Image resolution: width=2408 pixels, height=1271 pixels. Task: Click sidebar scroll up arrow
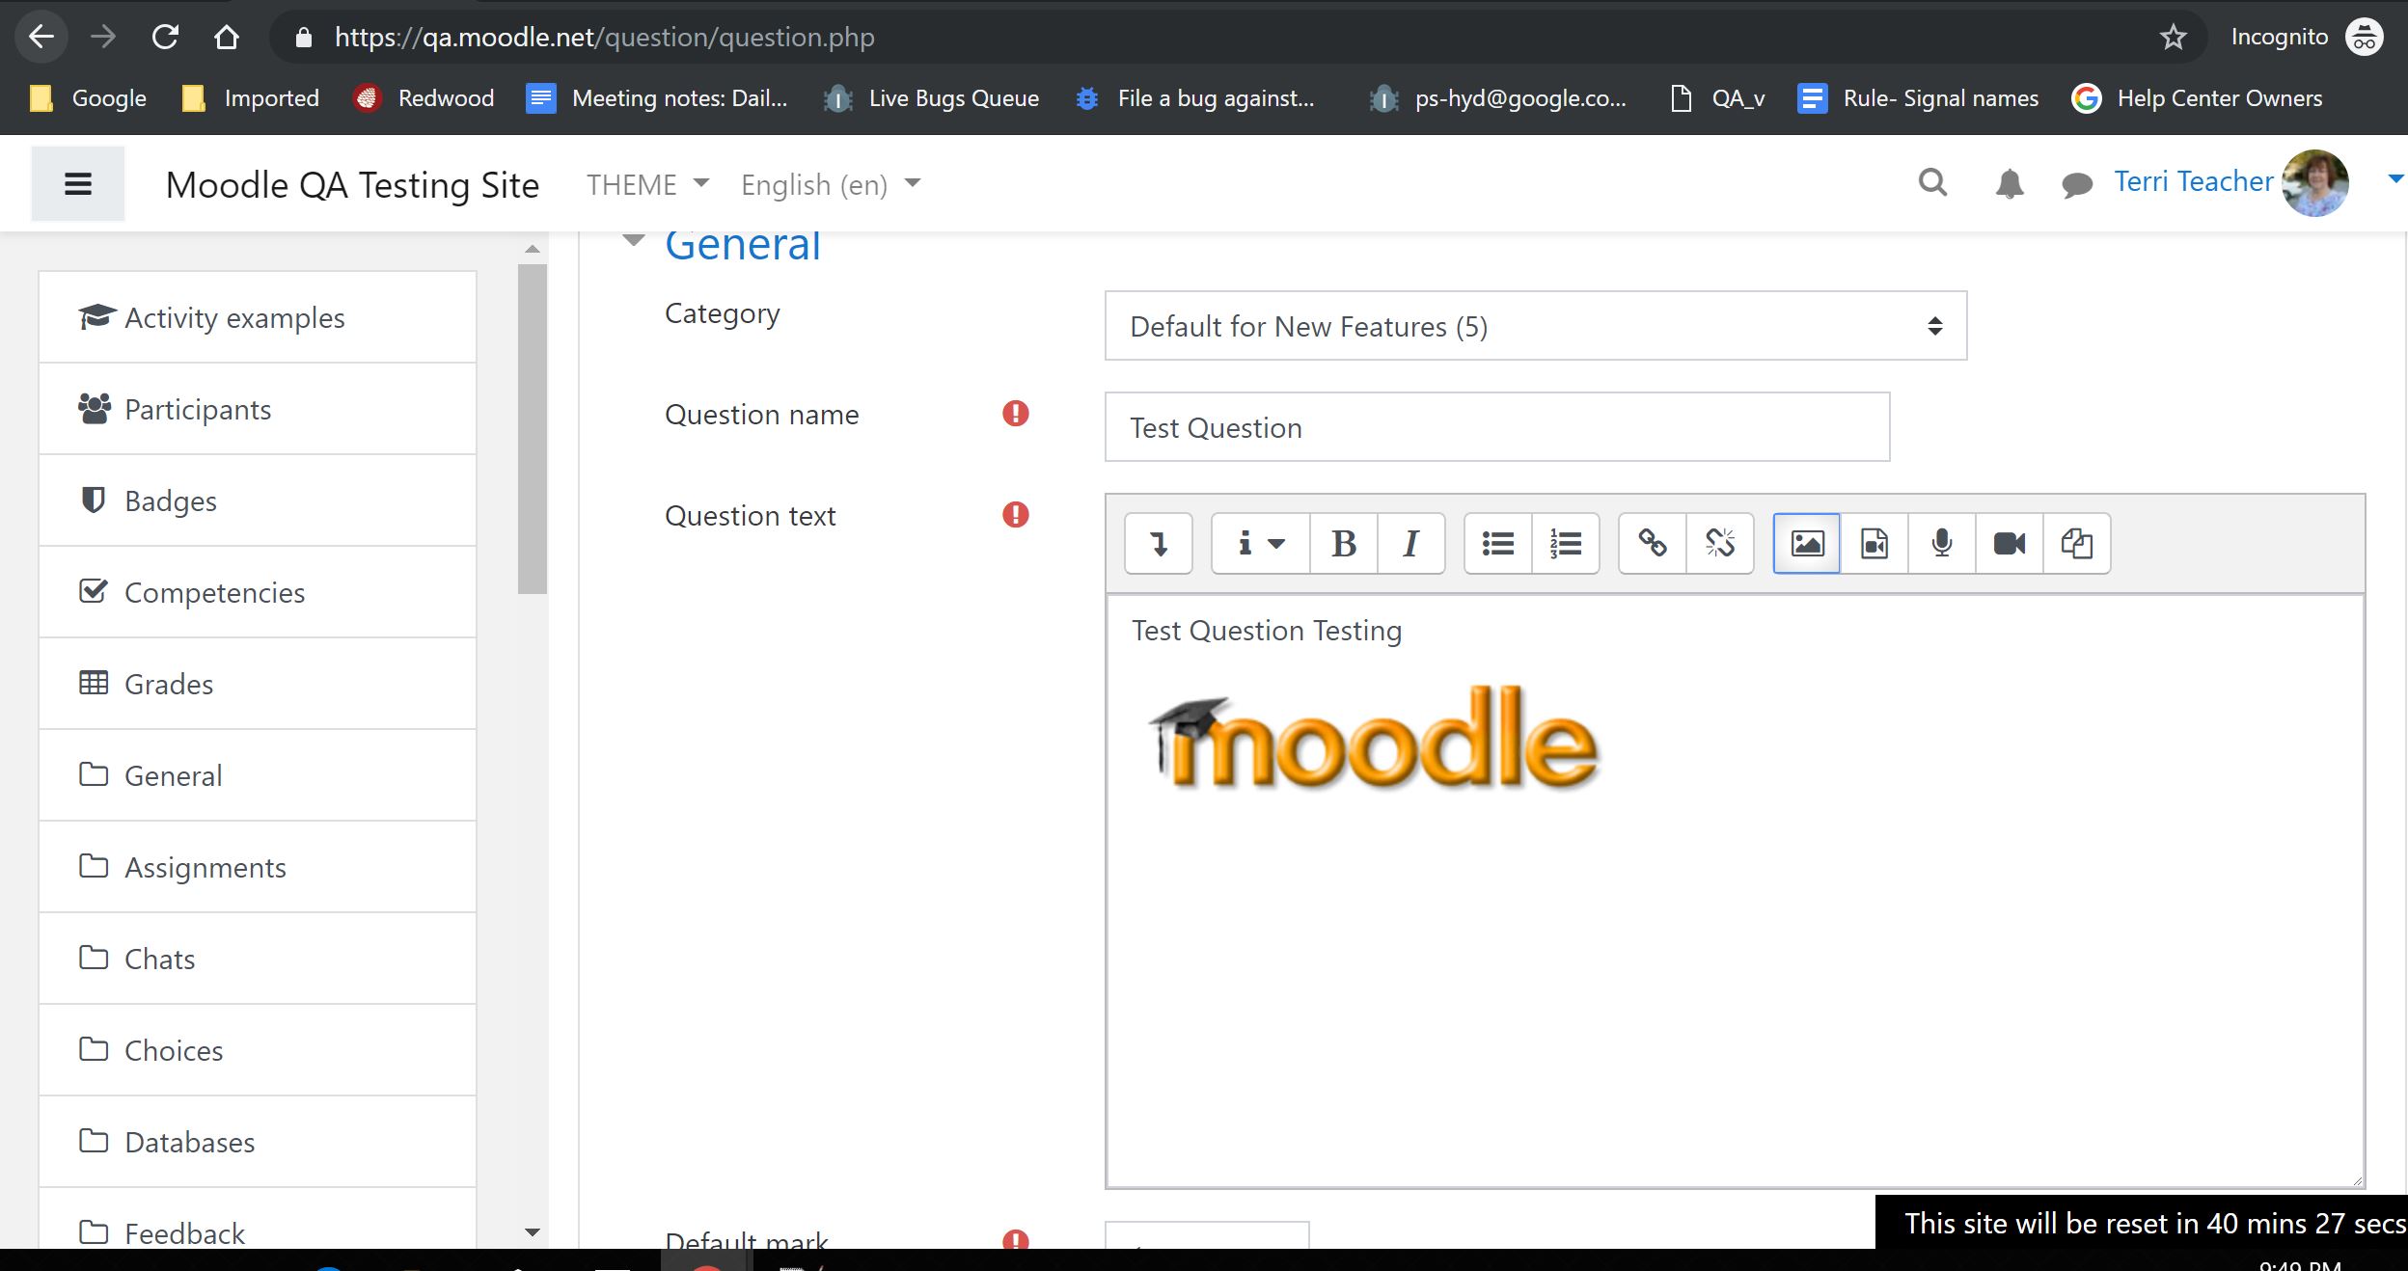pos(532,249)
